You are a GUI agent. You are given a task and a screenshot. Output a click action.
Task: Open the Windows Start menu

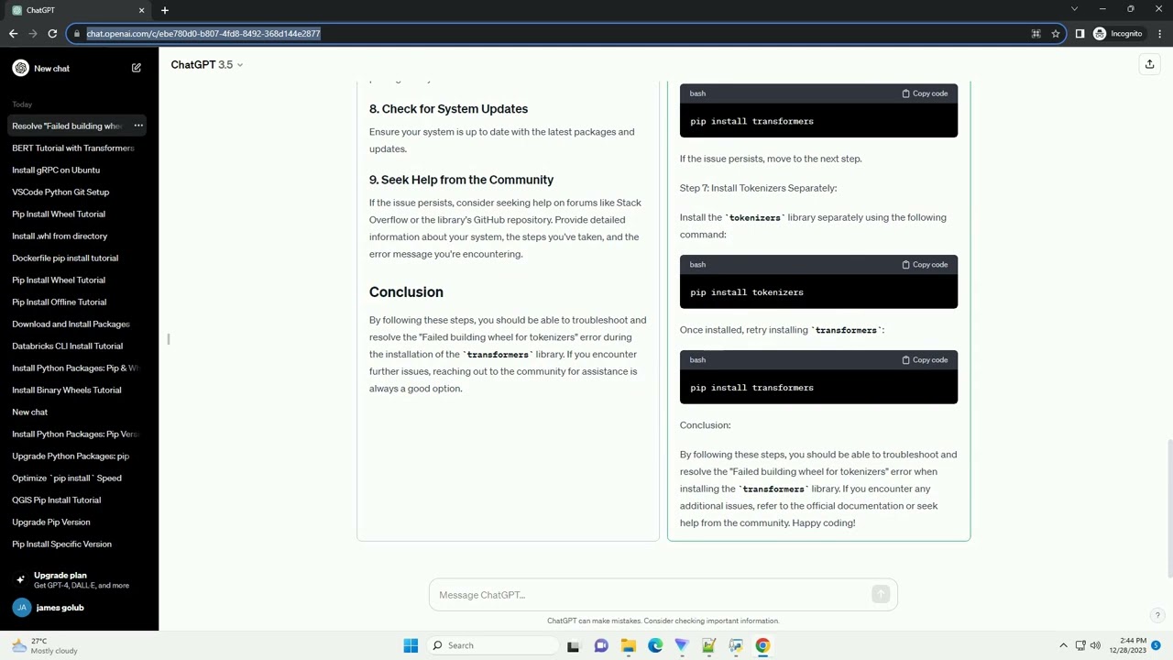tap(411, 645)
